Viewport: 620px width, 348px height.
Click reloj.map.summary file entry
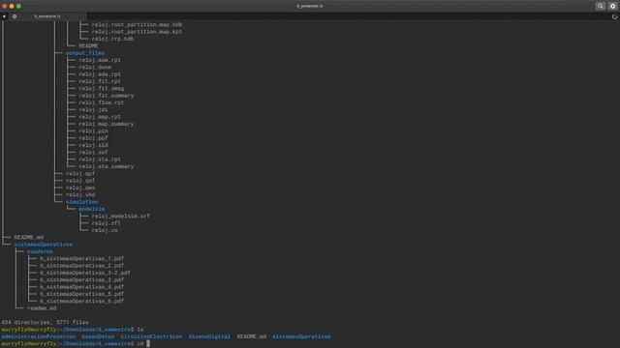click(106, 124)
